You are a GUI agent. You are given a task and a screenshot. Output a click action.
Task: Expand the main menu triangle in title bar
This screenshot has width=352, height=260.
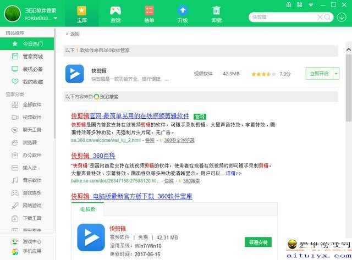point(311,4)
